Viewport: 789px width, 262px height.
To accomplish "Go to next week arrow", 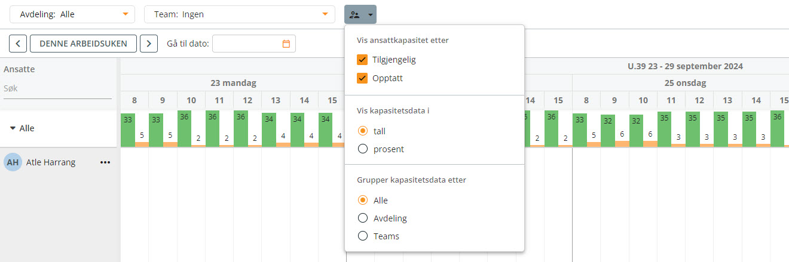I will pos(149,44).
